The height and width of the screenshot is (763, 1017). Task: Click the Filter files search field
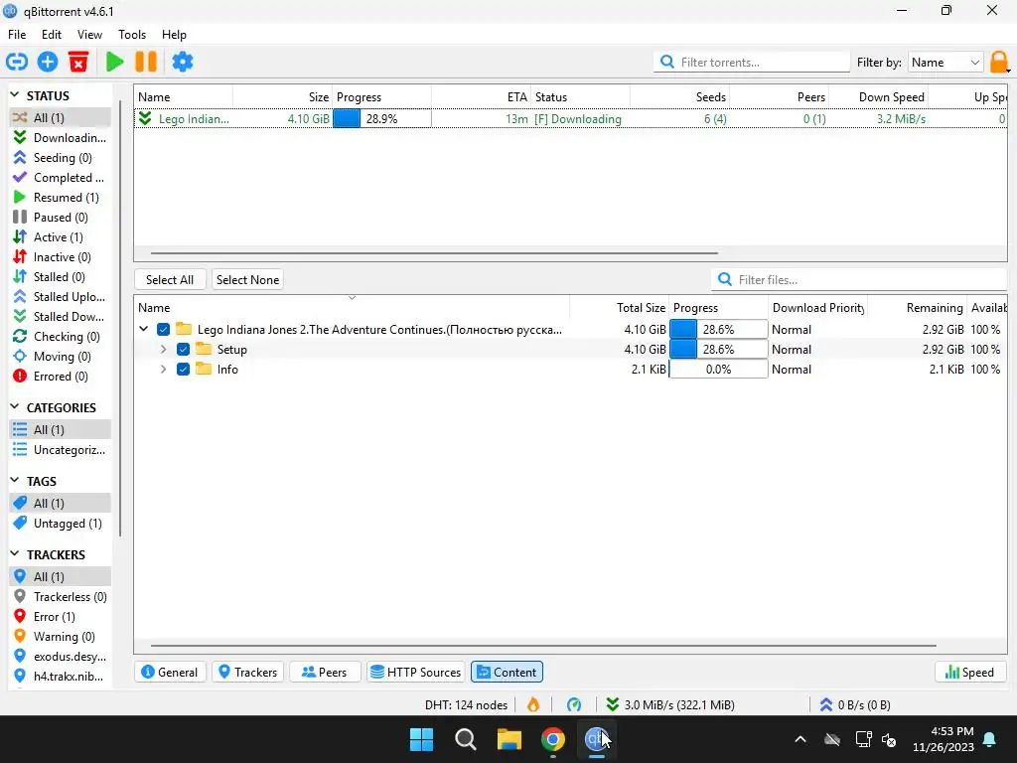pyautogui.click(x=860, y=279)
